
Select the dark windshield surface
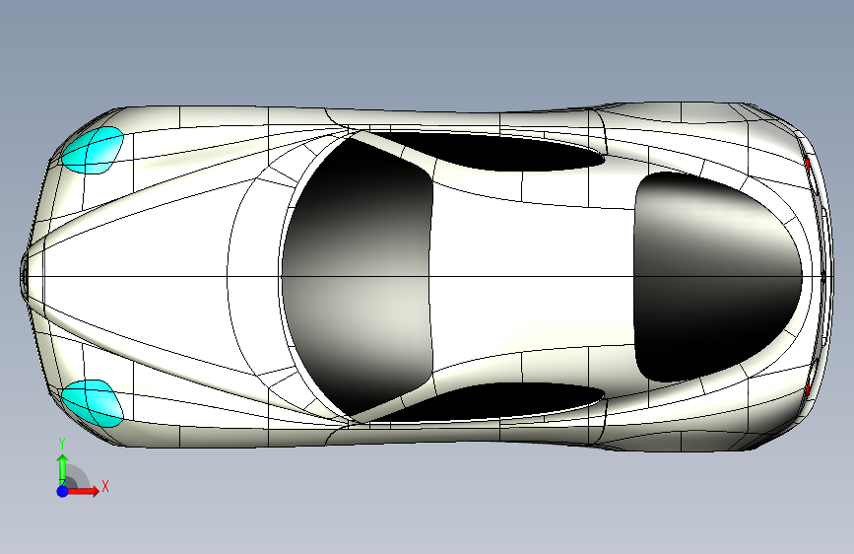[x=357, y=276]
